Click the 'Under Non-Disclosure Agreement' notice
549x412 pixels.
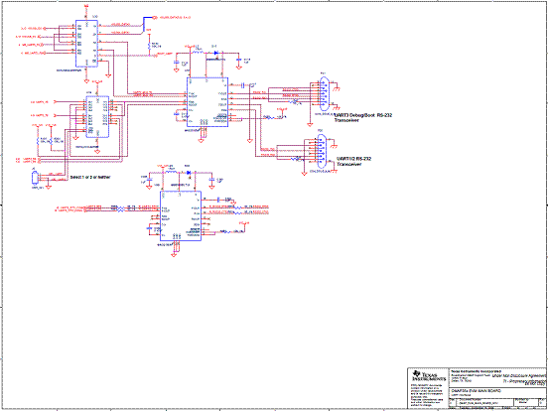519,375
